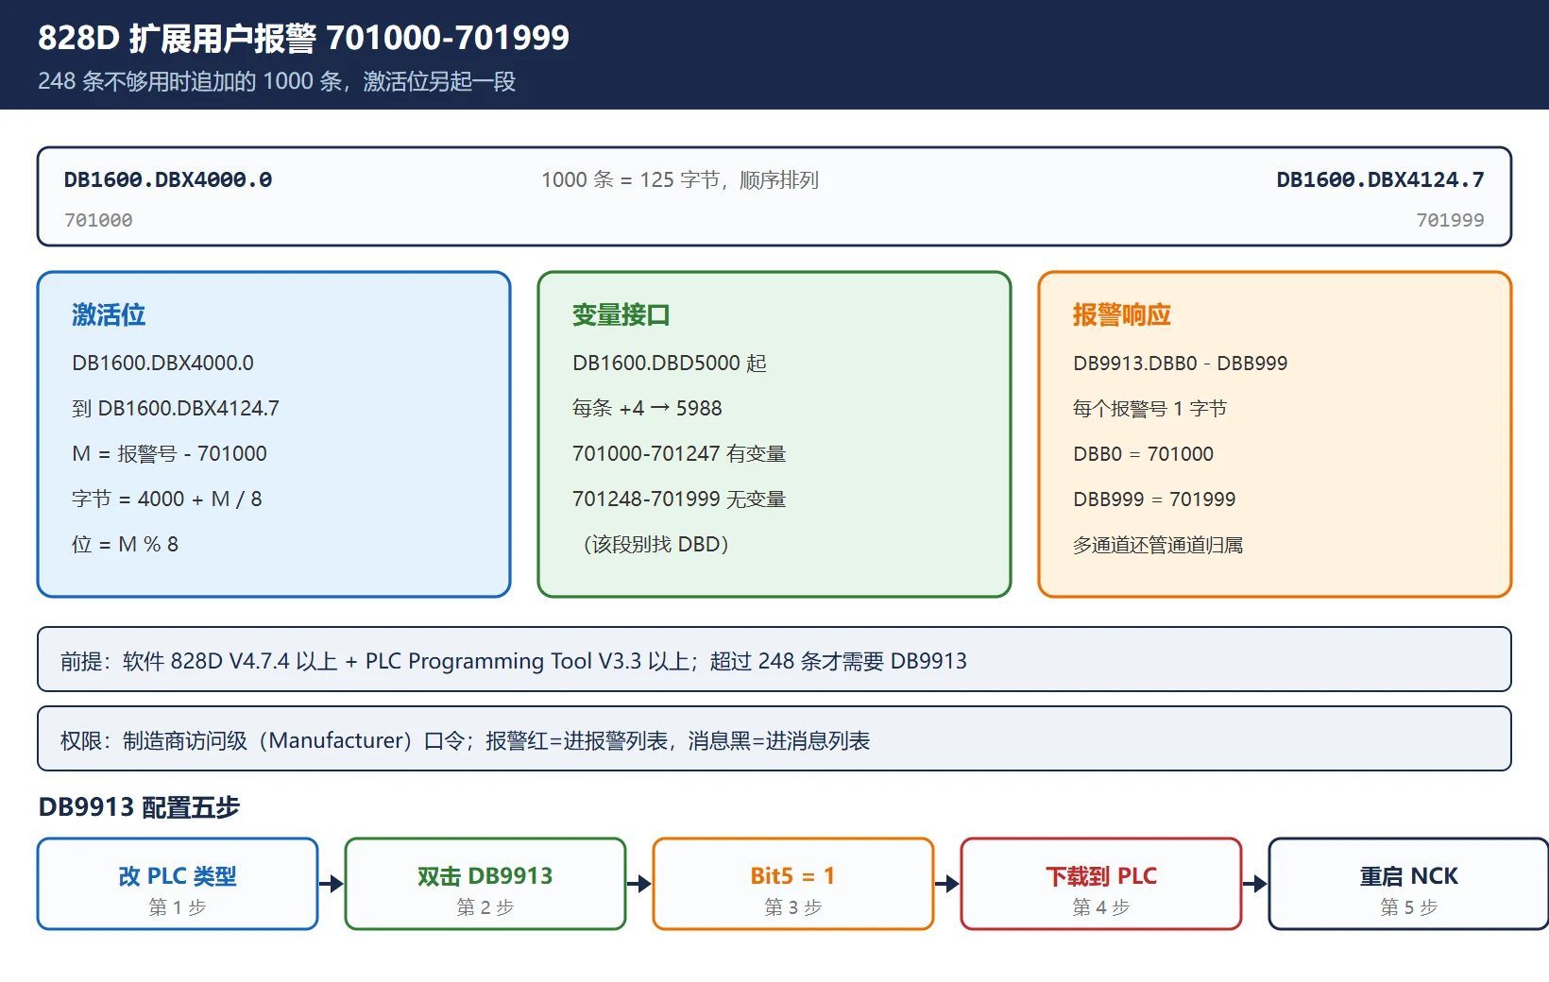Click the formula "M = 报警号 - 701000"

[169, 453]
